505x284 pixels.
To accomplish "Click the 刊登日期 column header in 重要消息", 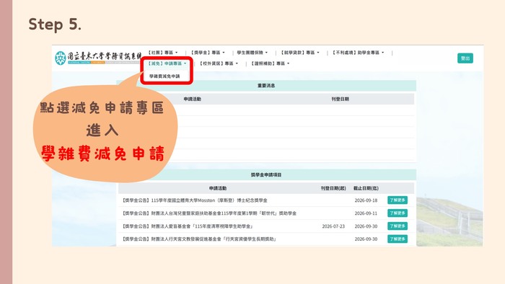I will pyautogui.click(x=340, y=99).
